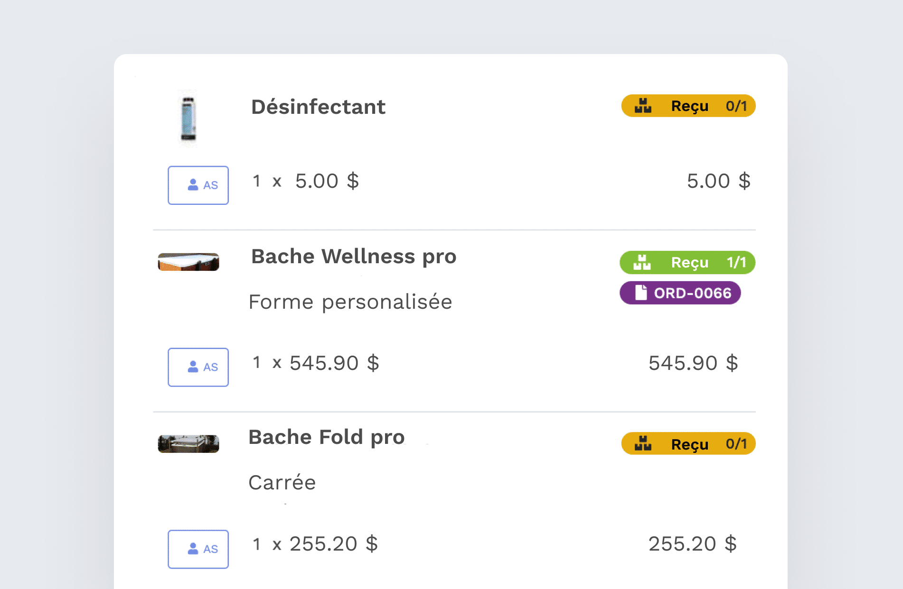Click the green Reçu 1/1 badge
This screenshot has height=589, width=903.
click(687, 262)
